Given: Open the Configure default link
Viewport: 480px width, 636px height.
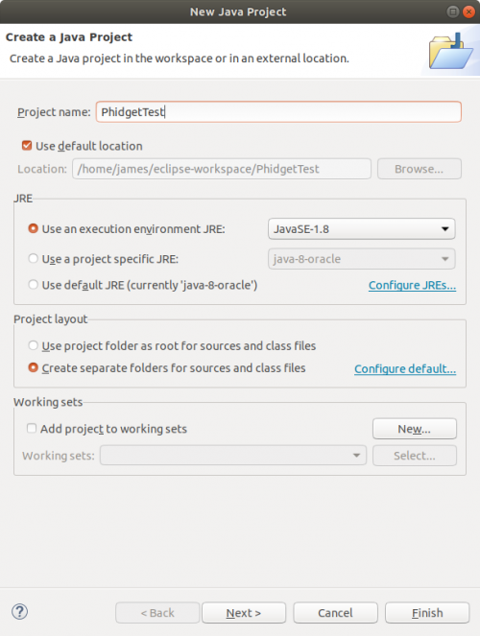Looking at the screenshot, I should 405,368.
